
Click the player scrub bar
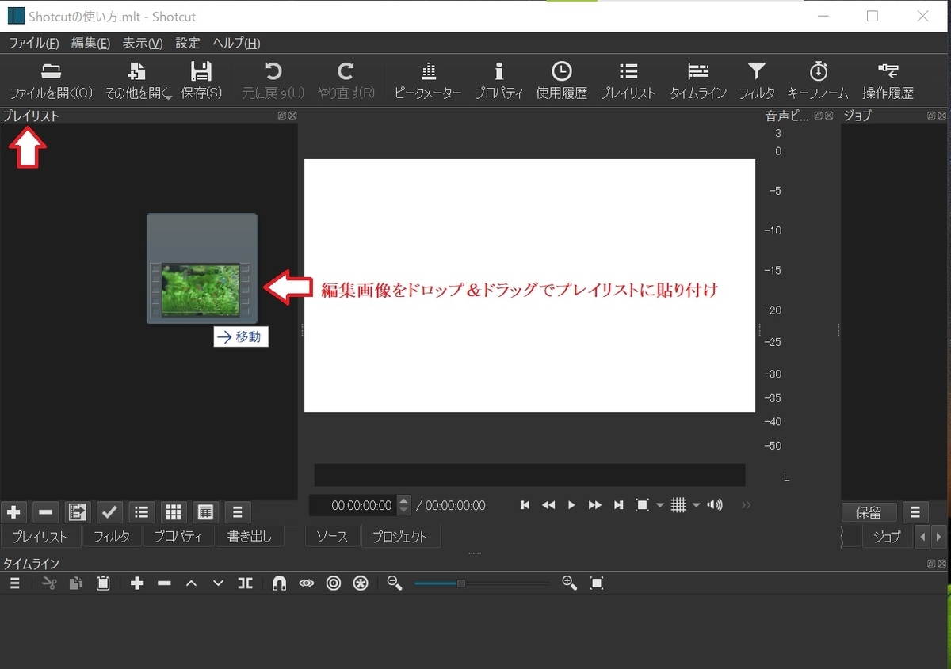(529, 475)
